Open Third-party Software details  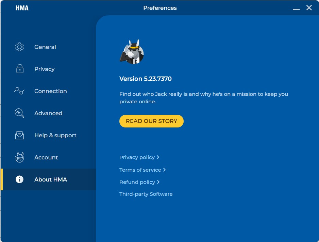coord(146,194)
